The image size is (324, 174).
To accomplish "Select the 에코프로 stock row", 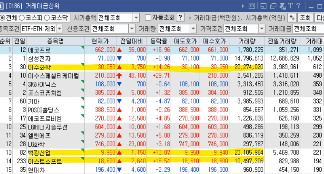I will (162, 50).
